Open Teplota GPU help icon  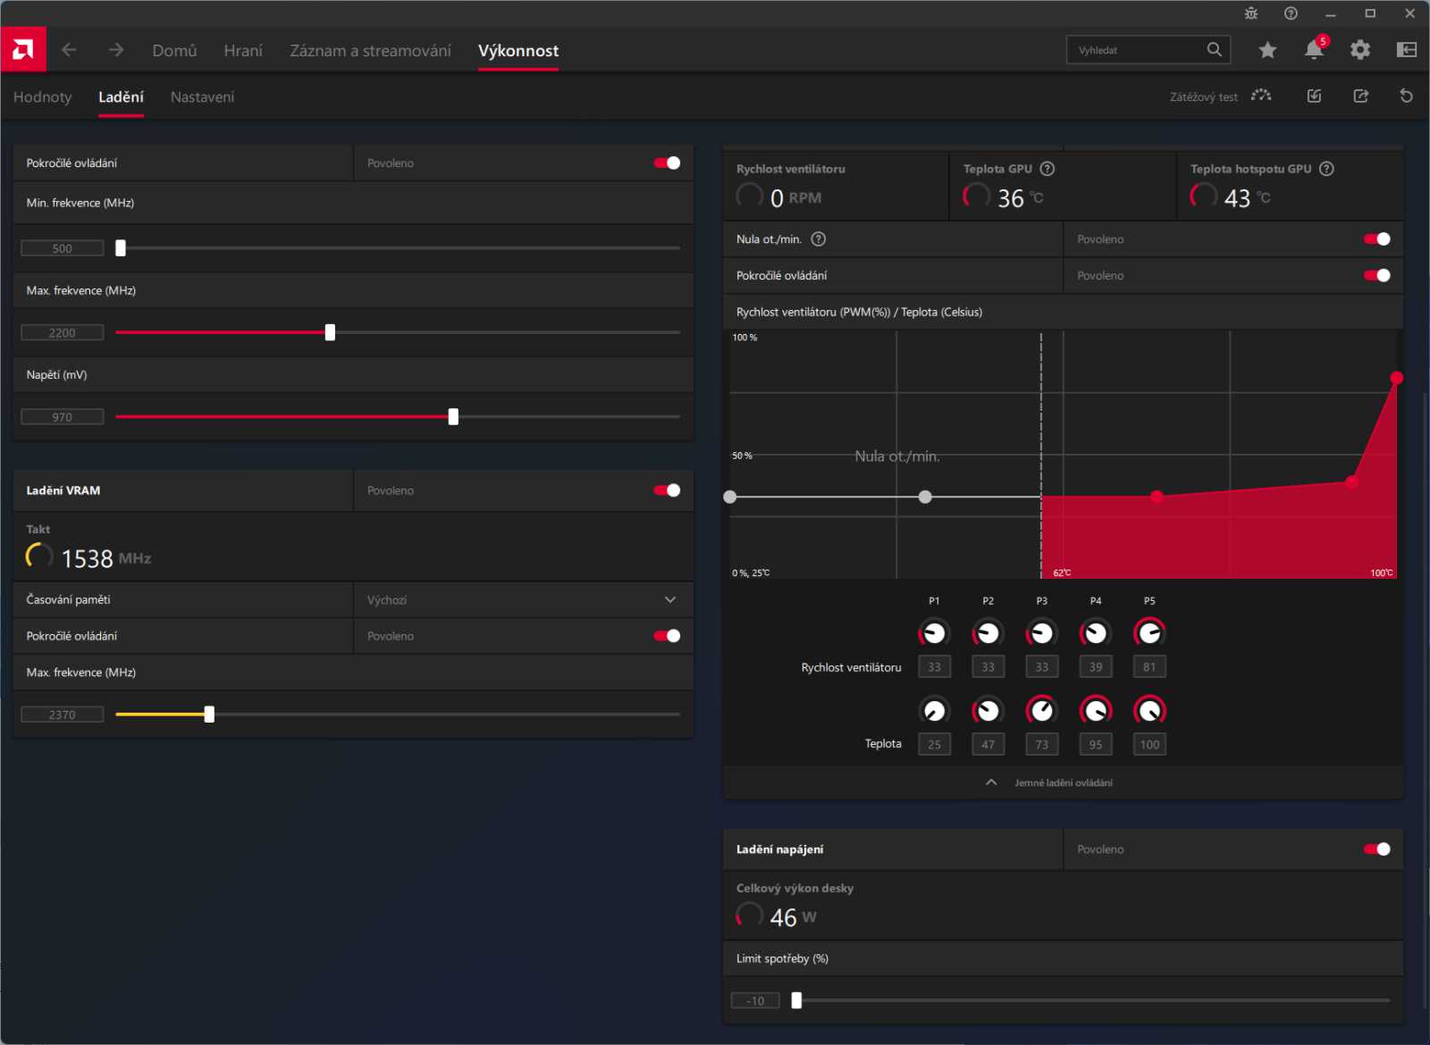pos(1047,169)
